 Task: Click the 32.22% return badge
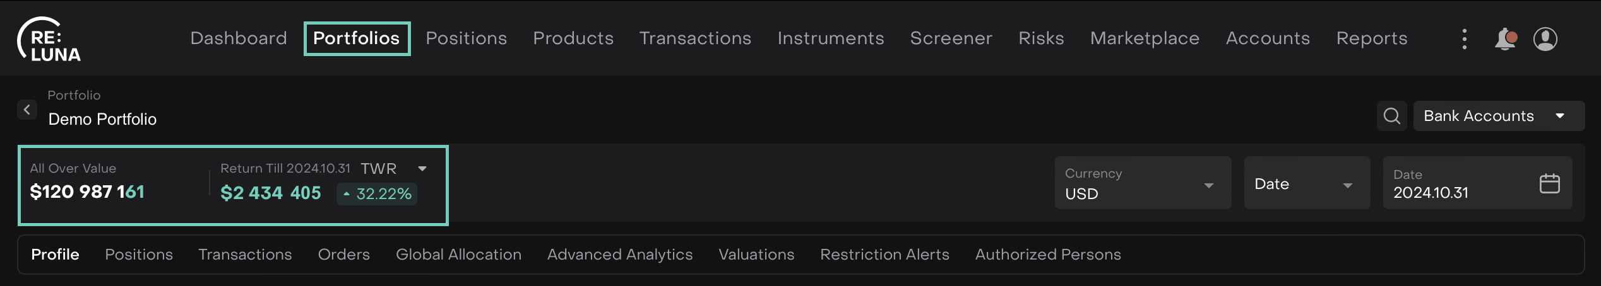pyautogui.click(x=377, y=194)
